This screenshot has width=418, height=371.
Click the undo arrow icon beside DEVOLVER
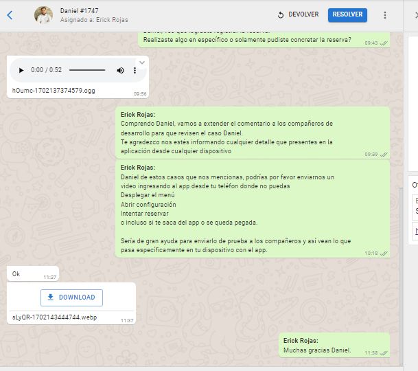(x=280, y=15)
